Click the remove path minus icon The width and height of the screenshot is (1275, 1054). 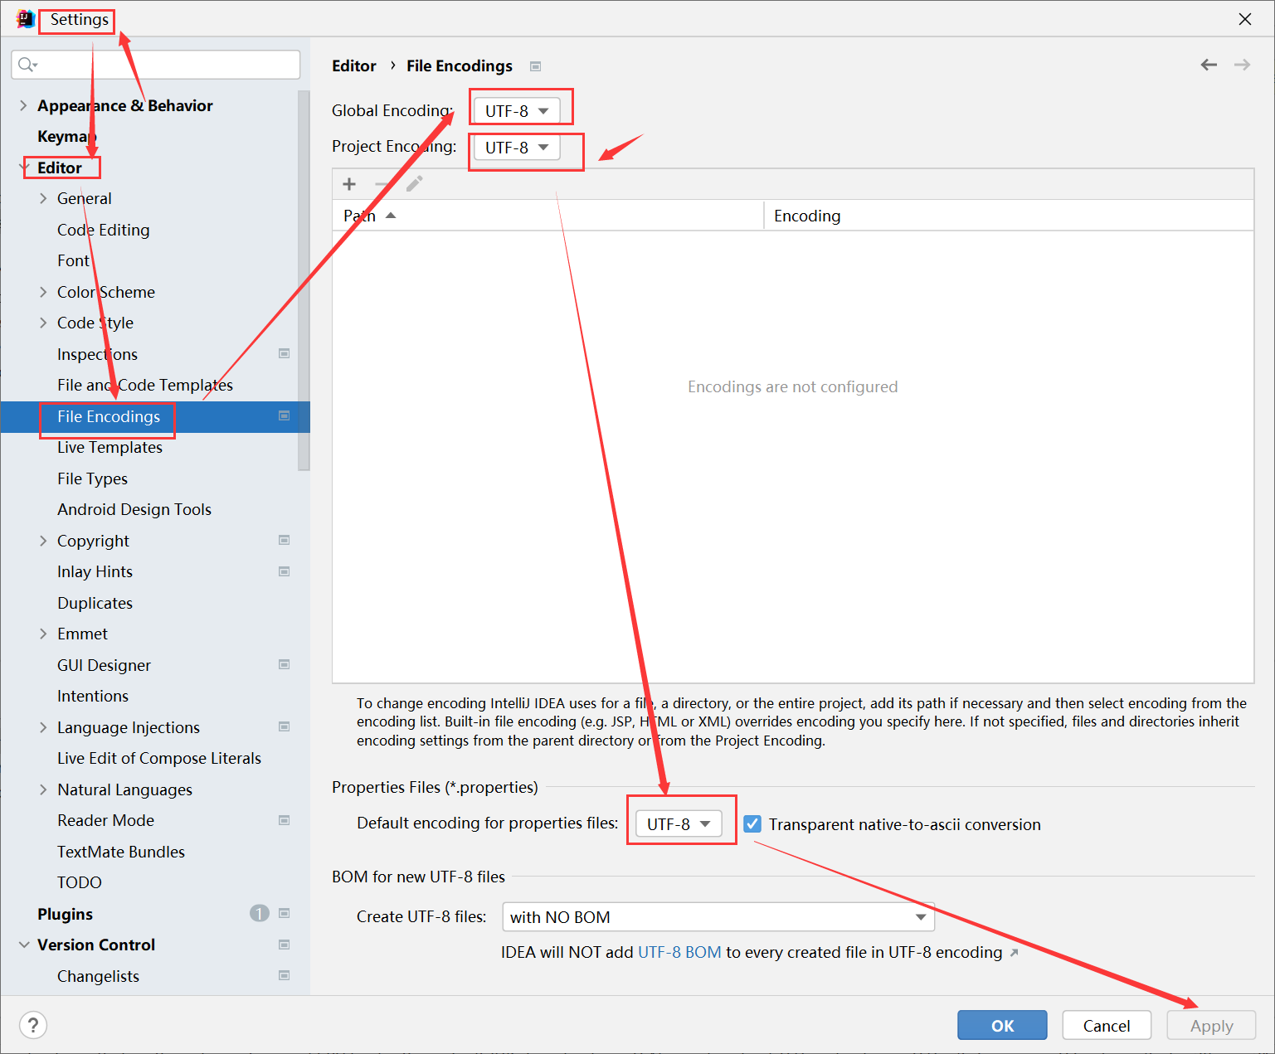tap(382, 184)
